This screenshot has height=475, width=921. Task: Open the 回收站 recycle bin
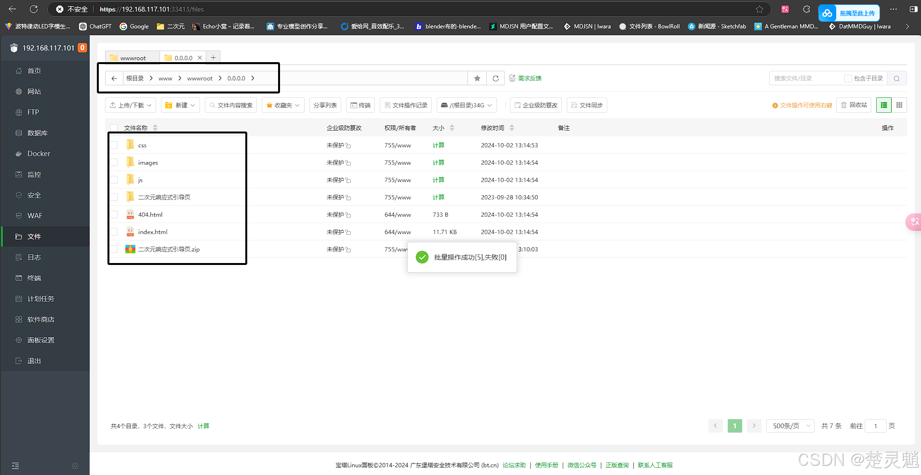click(854, 105)
